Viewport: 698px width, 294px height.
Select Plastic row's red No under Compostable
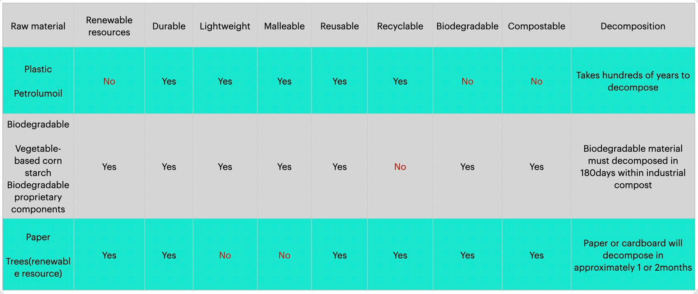(x=537, y=81)
